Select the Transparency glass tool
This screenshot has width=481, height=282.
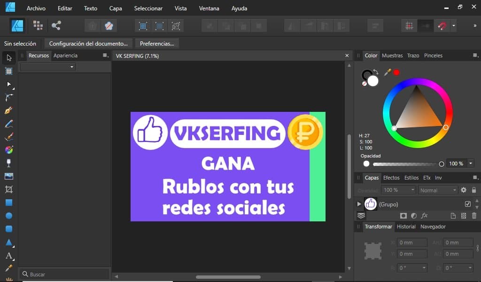(9, 163)
